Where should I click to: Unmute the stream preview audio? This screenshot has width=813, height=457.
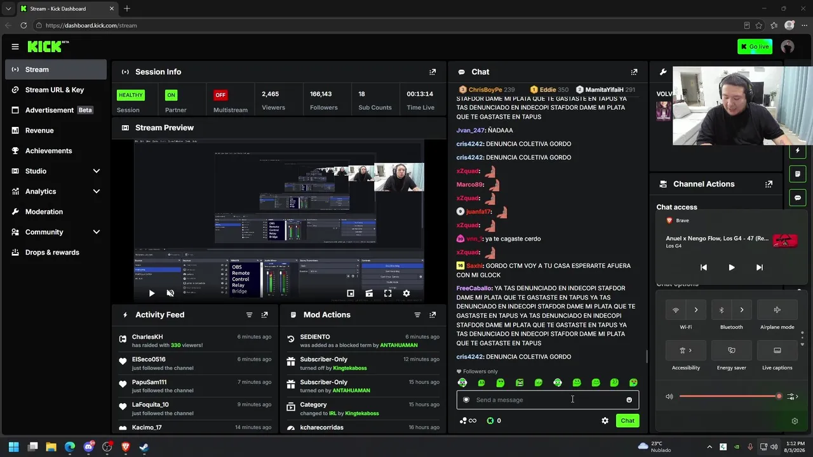coord(170,293)
